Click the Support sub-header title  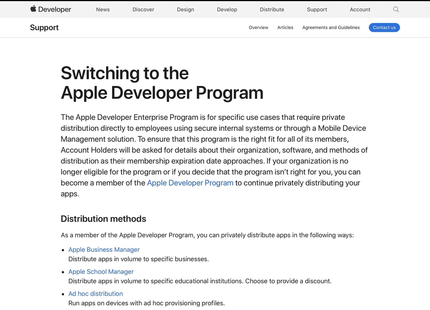coord(44,28)
